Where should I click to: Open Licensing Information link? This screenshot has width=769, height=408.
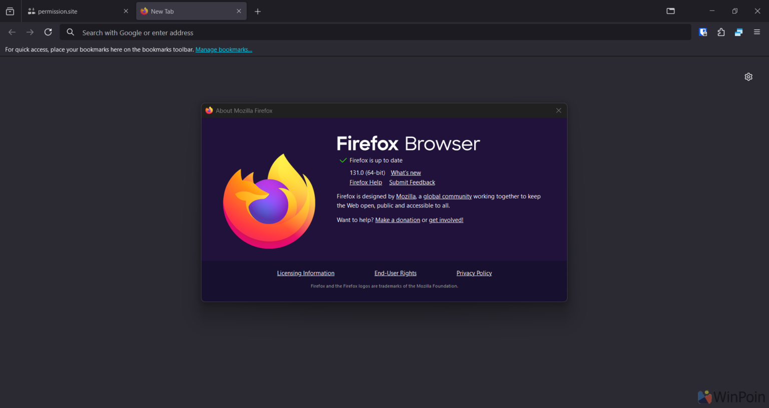[x=306, y=273]
